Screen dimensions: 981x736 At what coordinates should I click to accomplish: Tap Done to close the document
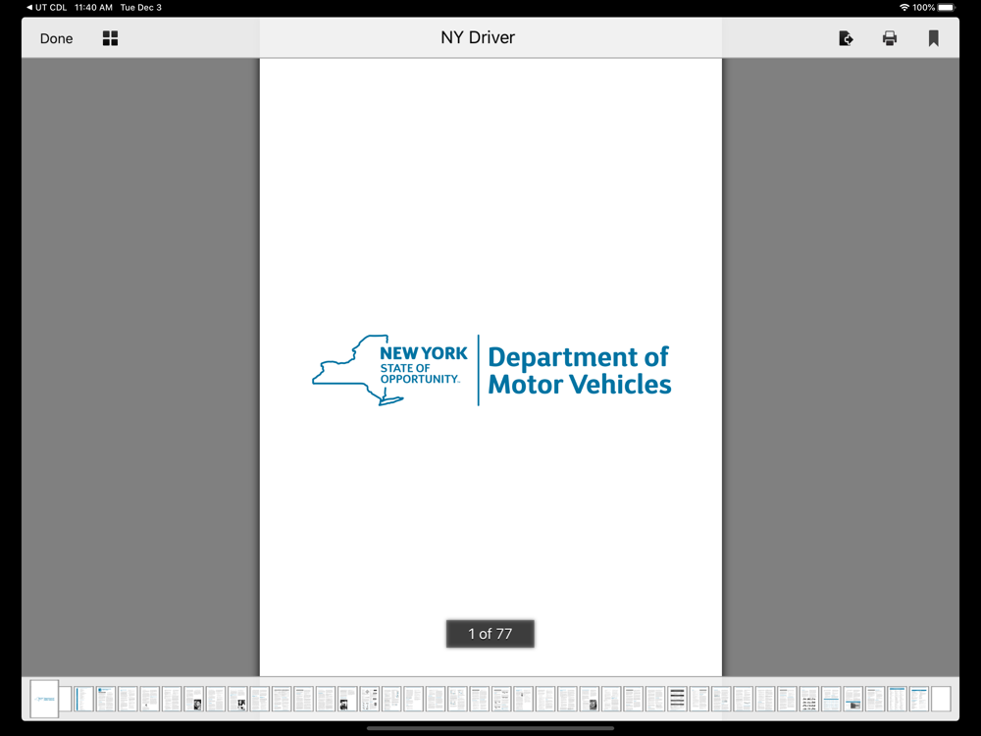56,39
